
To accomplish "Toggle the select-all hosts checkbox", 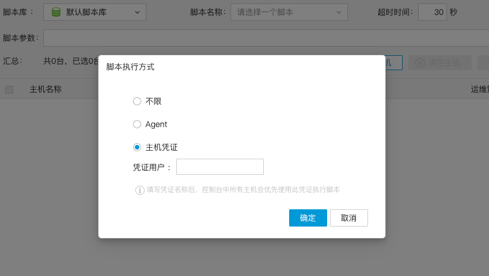I will coord(9,89).
